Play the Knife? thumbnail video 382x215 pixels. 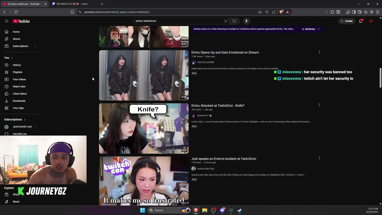coord(144,128)
